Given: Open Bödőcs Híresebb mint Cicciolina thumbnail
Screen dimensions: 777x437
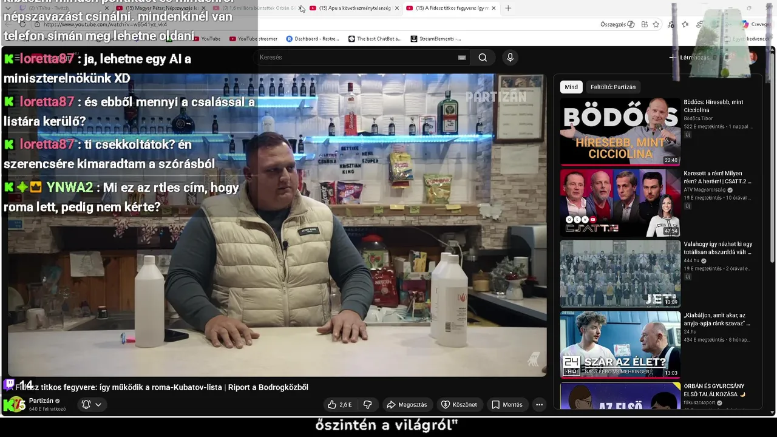Looking at the screenshot, I should pyautogui.click(x=620, y=131).
